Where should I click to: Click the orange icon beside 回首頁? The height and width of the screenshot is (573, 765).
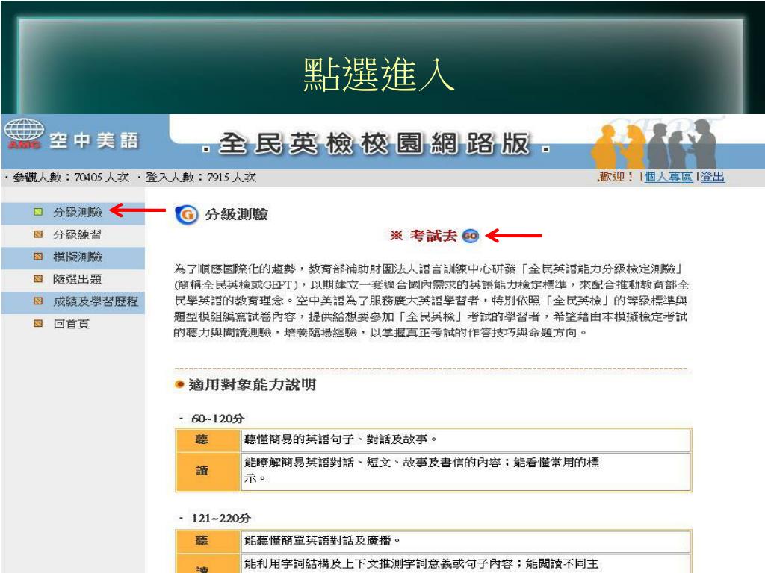coord(38,323)
